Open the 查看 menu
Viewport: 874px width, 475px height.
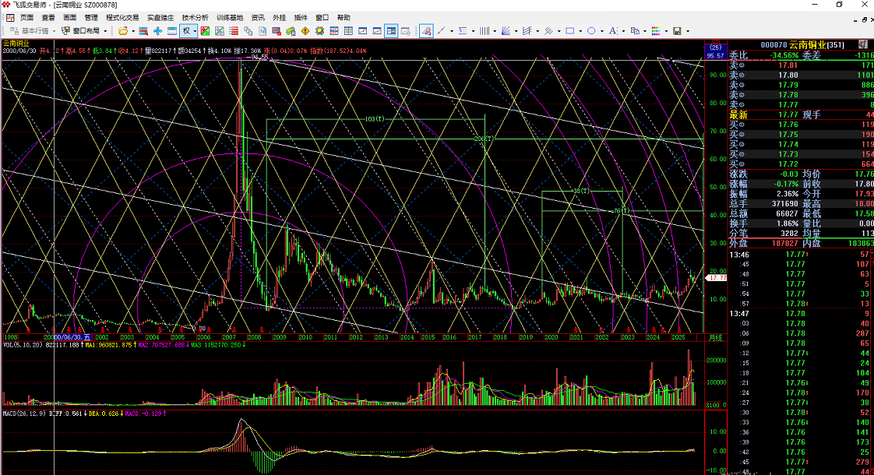(x=48, y=18)
